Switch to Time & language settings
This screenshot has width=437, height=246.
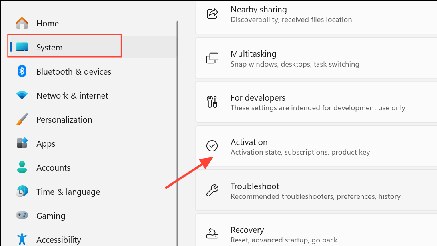(x=68, y=192)
